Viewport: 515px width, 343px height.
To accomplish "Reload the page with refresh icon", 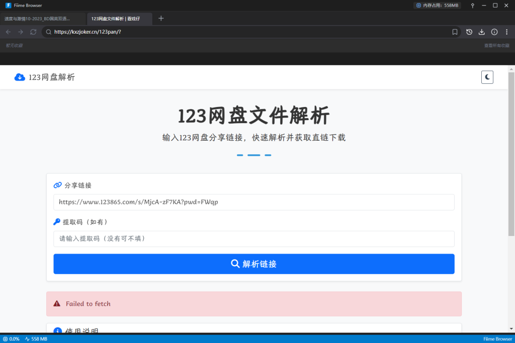I will 33,32.
